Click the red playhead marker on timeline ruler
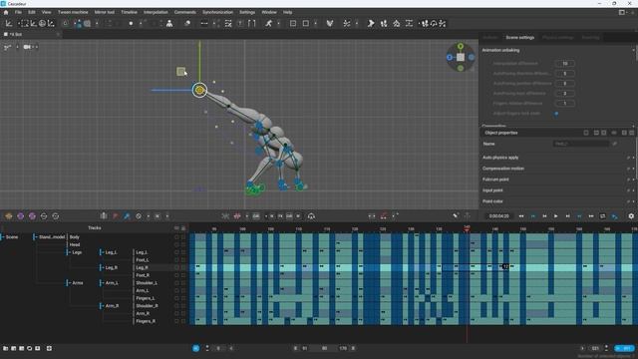This screenshot has height=359, width=638. (467, 228)
